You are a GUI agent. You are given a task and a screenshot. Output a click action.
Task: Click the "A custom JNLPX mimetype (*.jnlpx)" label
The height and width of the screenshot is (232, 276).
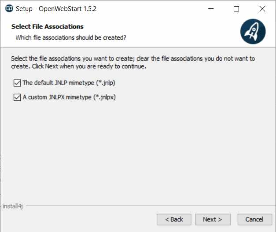[69, 97]
